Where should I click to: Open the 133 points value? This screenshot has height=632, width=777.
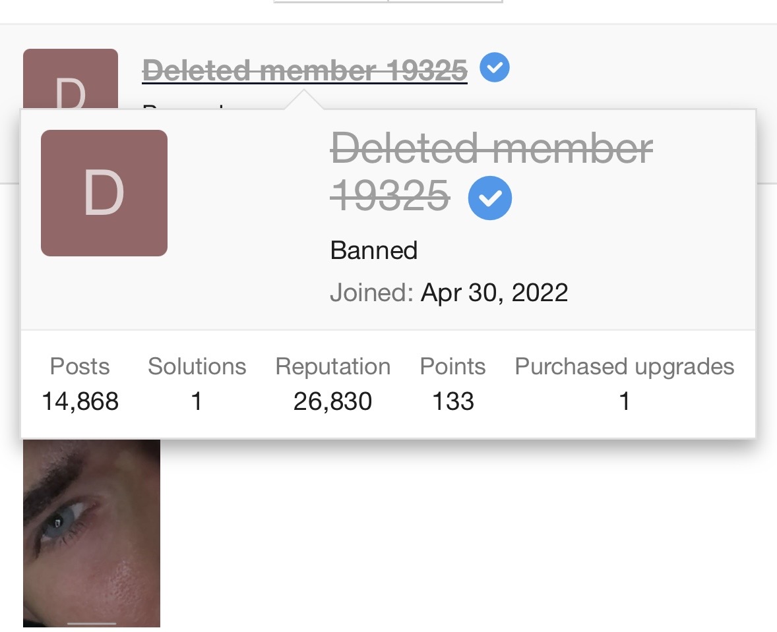coord(452,401)
